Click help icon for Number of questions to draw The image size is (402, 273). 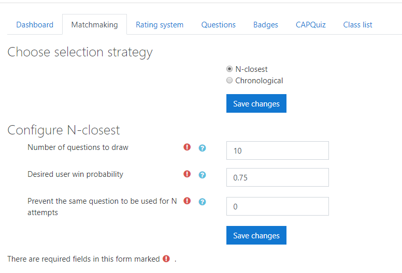[x=203, y=148]
